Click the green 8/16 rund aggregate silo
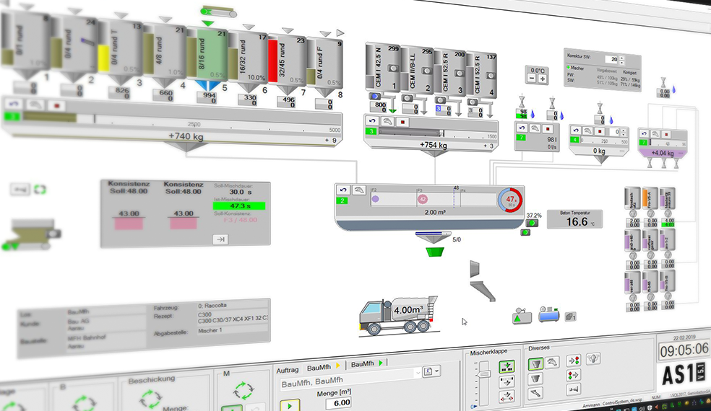The image size is (711, 411). pos(207,58)
